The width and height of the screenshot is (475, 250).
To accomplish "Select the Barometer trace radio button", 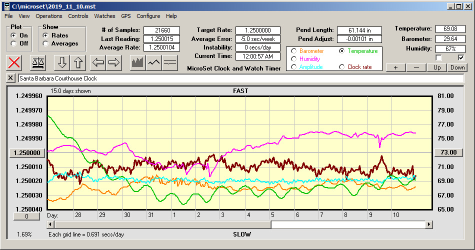I will 293,51.
